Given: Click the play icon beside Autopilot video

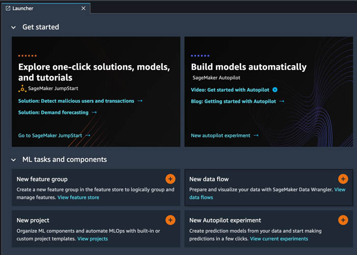Looking at the screenshot, I should (275, 90).
